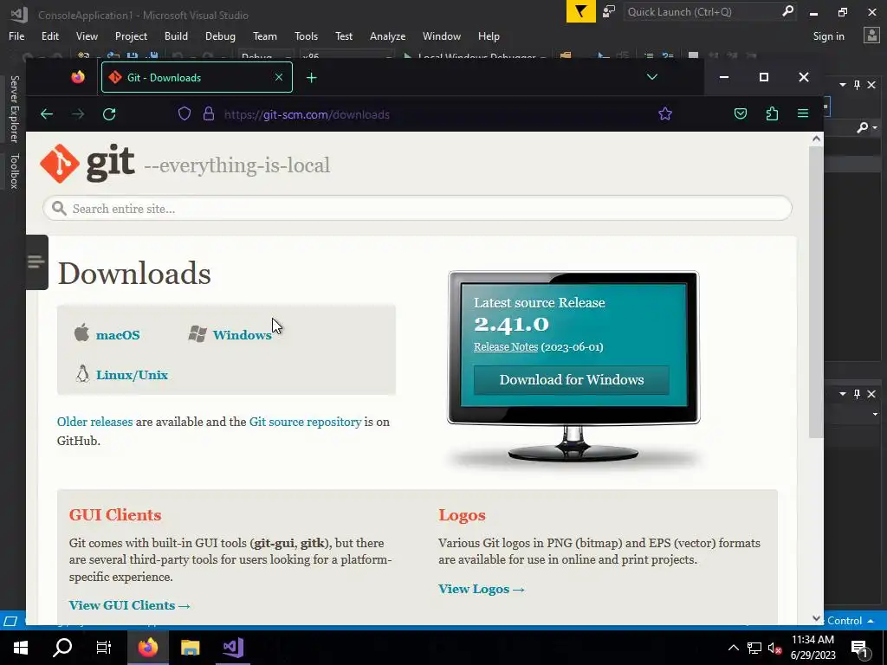
Task: Switch to Firefox from the taskbar
Action: click(147, 648)
